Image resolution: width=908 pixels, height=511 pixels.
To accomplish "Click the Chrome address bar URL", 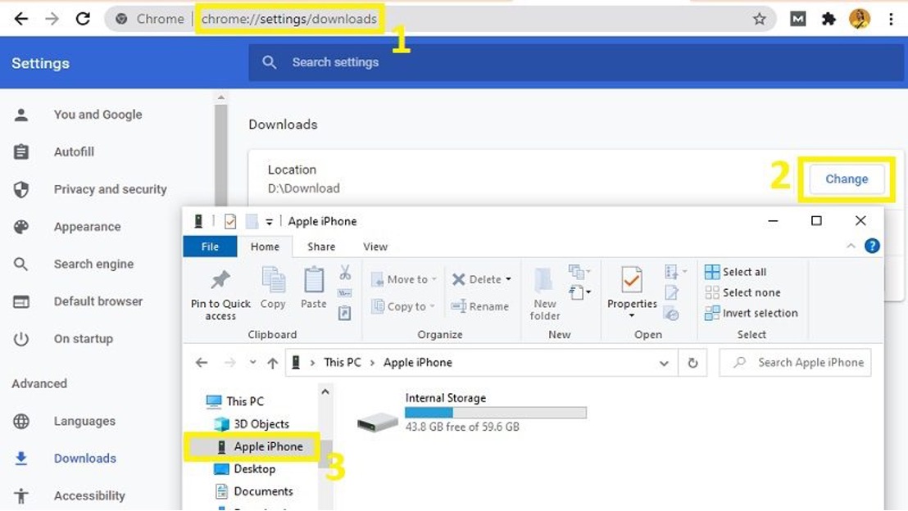I will 289,19.
